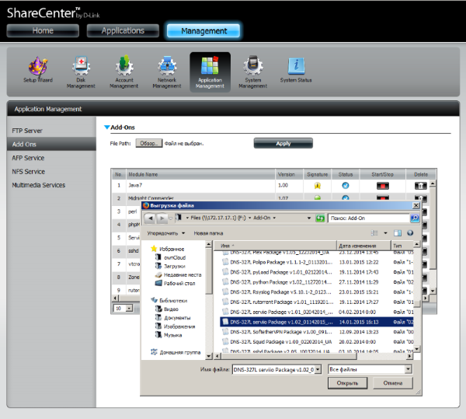Click Новая папка button
The image size is (466, 419).
208,233
